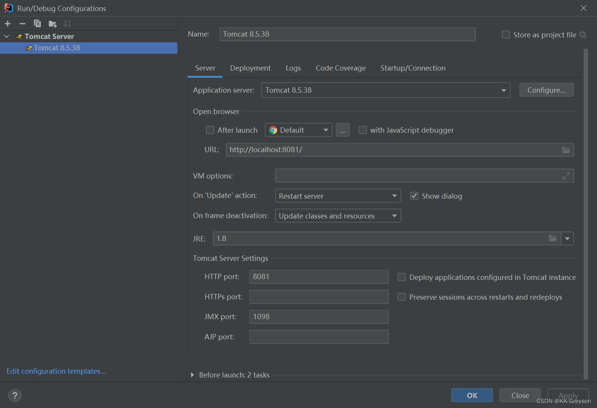Uncheck Show dialog checkbox
Viewport: 597px width, 408px height.
click(x=414, y=196)
